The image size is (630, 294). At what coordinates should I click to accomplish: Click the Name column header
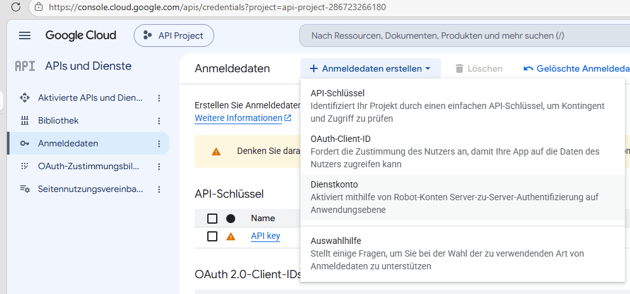pyautogui.click(x=263, y=219)
